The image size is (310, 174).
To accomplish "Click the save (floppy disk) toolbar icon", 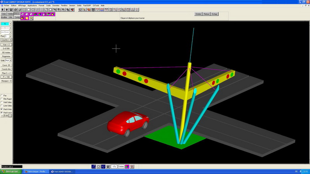I will coord(11,10).
